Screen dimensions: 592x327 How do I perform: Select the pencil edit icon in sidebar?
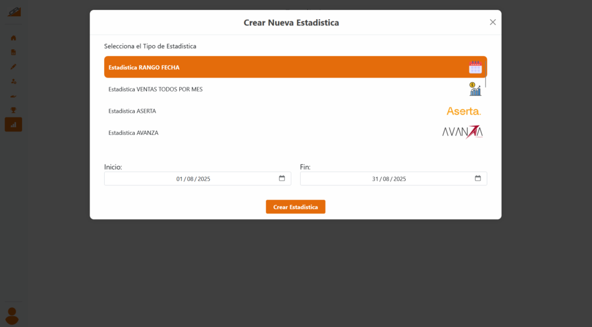(x=13, y=67)
